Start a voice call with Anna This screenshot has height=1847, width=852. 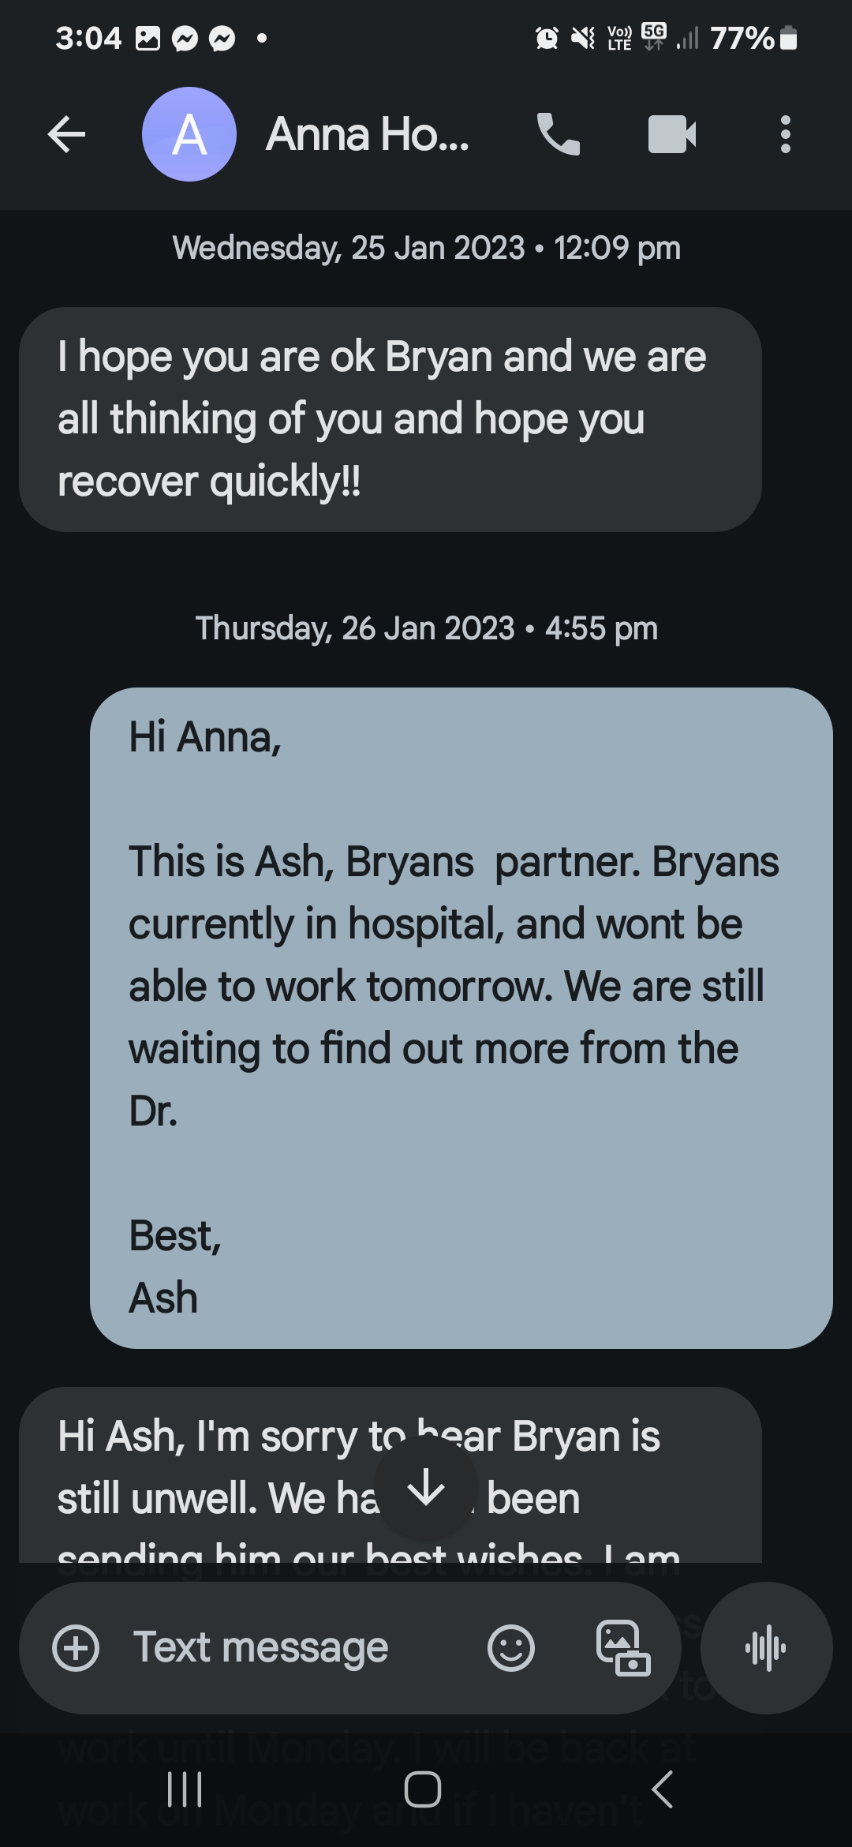559,135
